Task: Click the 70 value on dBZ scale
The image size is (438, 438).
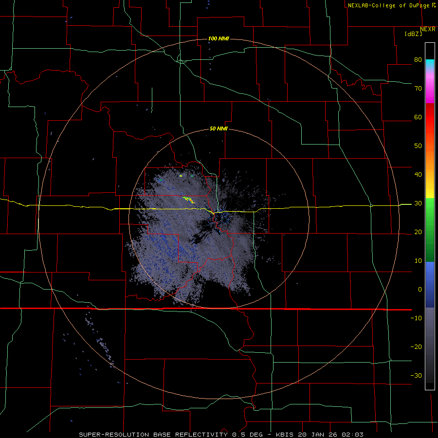Action: (x=418, y=89)
